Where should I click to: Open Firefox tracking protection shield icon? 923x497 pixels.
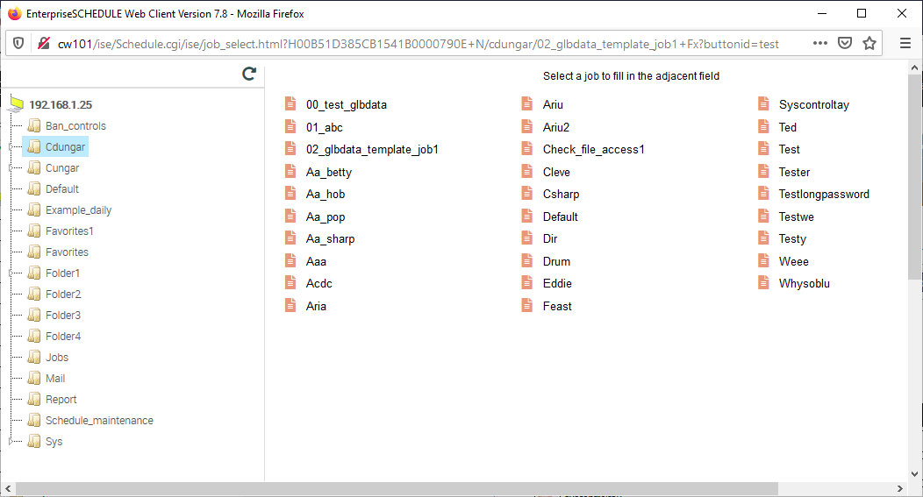(x=18, y=43)
